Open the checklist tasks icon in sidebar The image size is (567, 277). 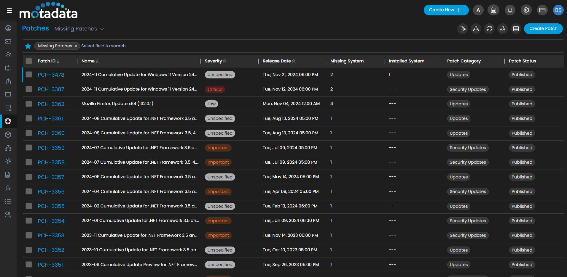8,201
